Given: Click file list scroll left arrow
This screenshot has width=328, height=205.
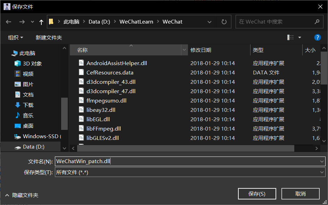Looking at the screenshot, I should coord(73,148).
